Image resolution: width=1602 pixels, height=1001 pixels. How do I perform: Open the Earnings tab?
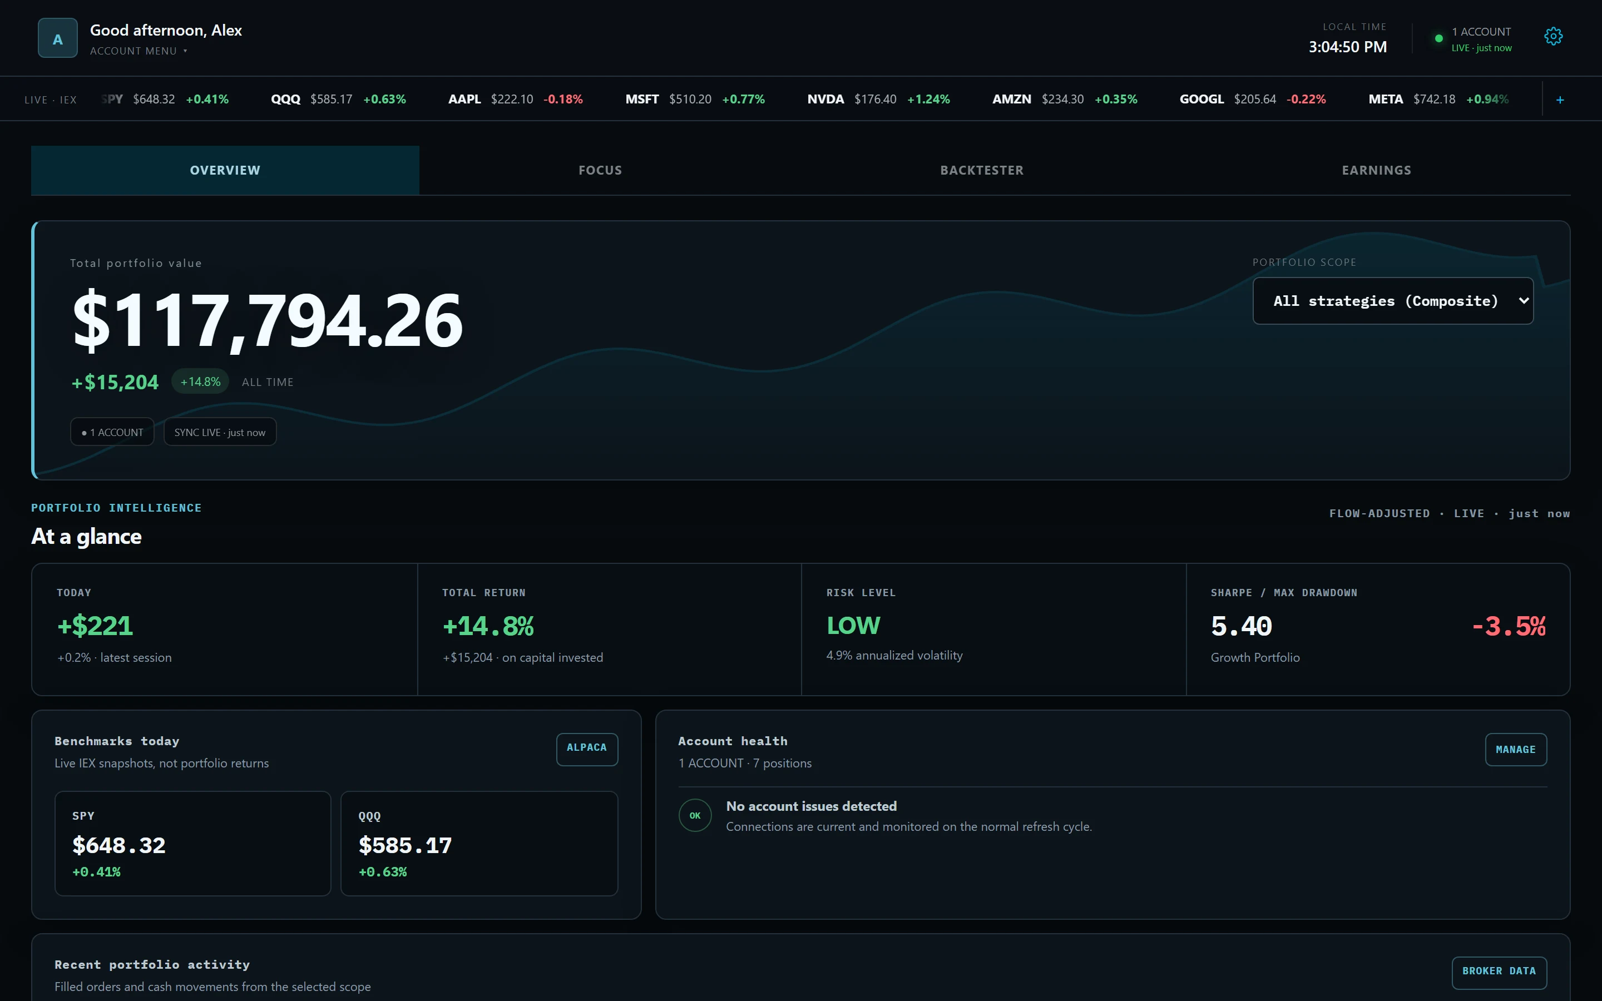[x=1376, y=170]
